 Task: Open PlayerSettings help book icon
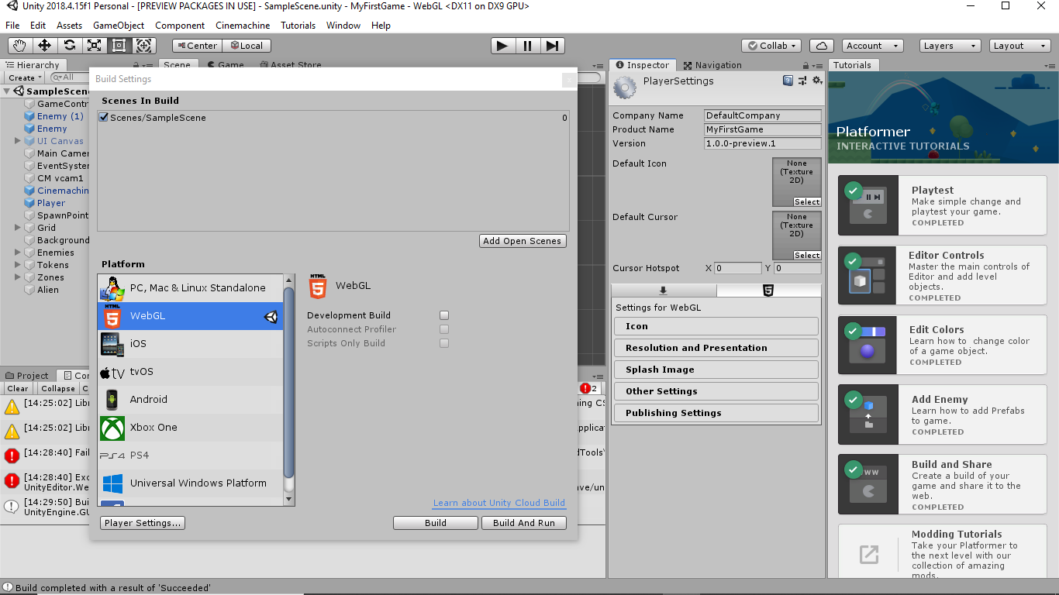click(x=788, y=80)
